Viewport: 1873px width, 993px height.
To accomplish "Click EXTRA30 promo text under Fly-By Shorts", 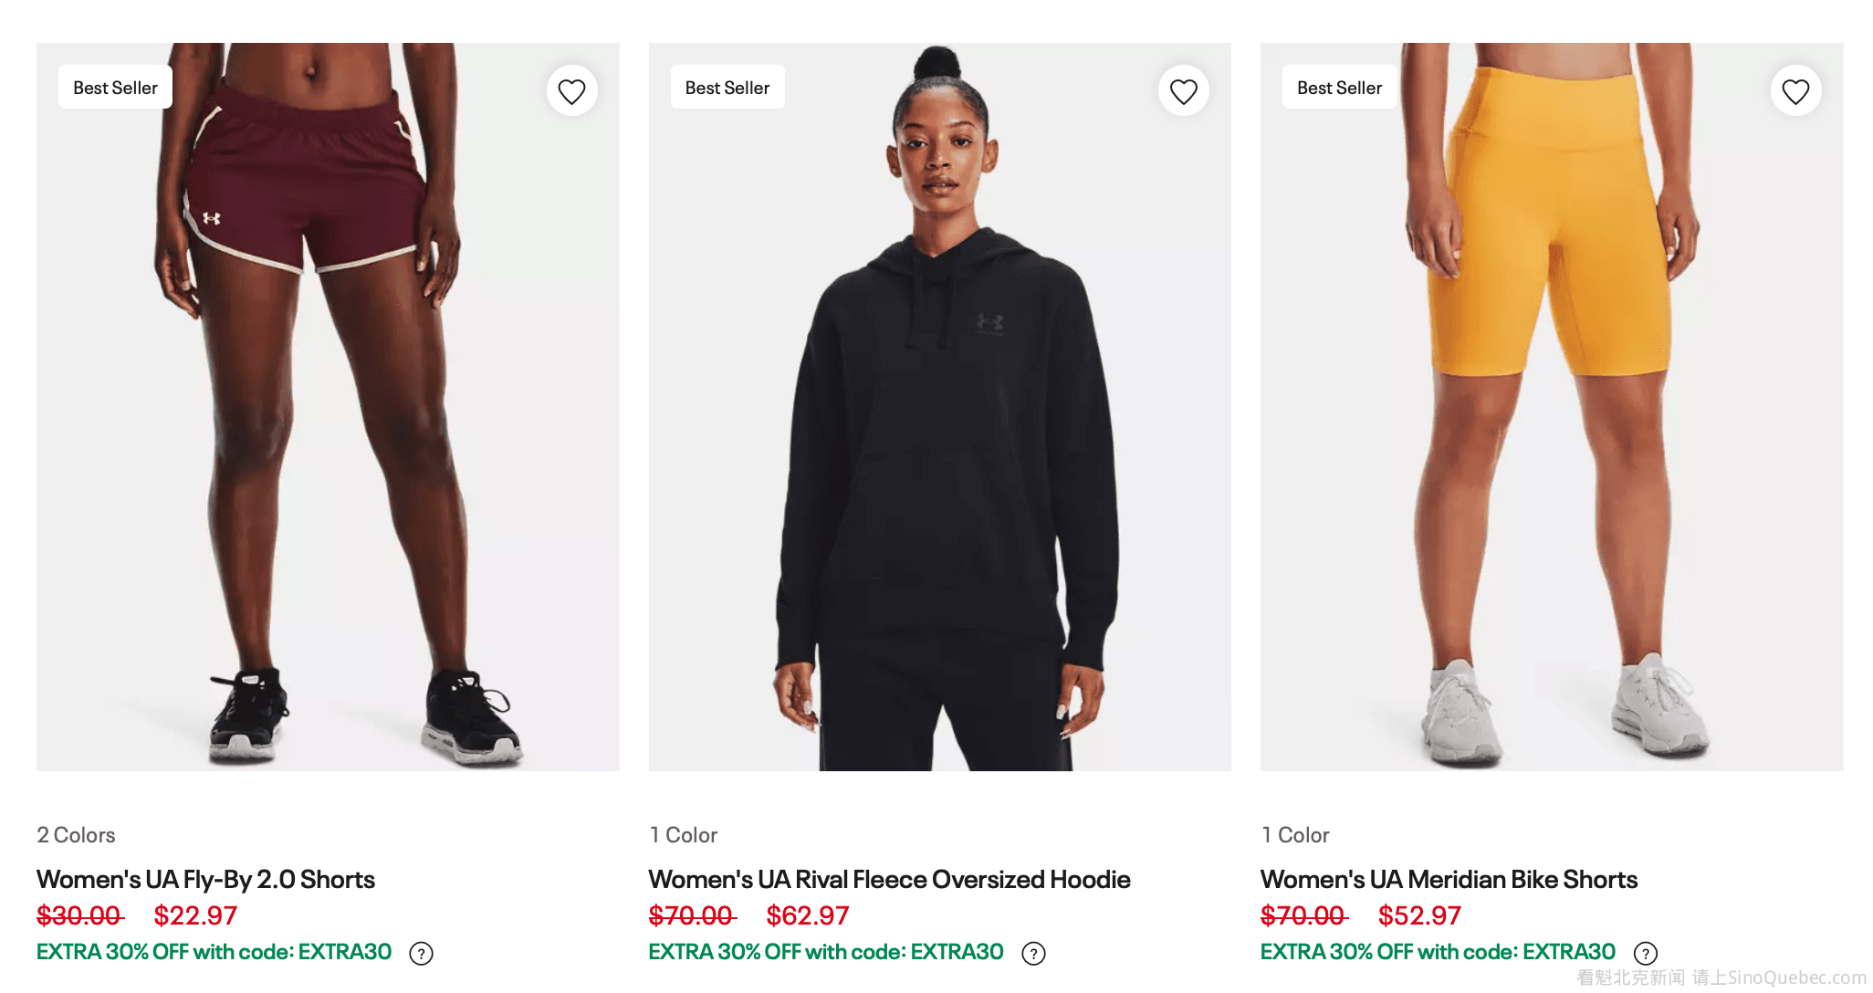I will [214, 952].
